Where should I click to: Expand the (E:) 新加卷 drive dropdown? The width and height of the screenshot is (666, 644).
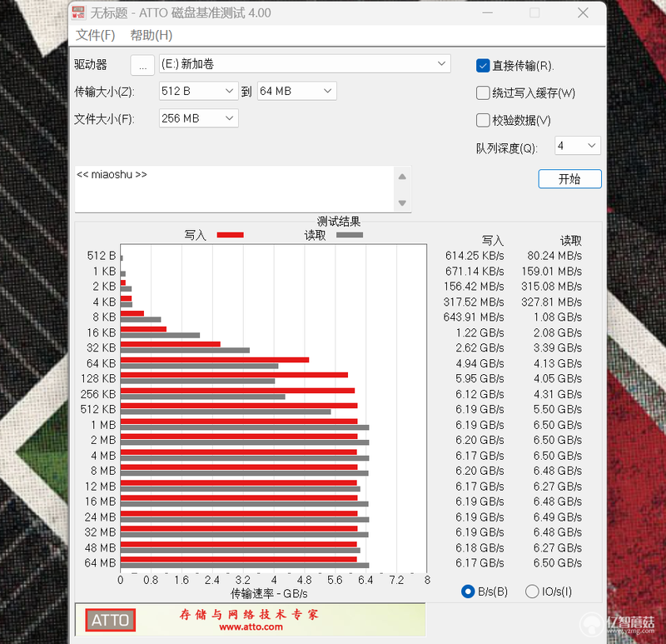pyautogui.click(x=305, y=64)
